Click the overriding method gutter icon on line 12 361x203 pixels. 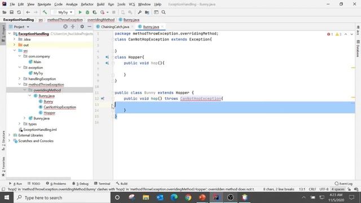click(x=103, y=99)
